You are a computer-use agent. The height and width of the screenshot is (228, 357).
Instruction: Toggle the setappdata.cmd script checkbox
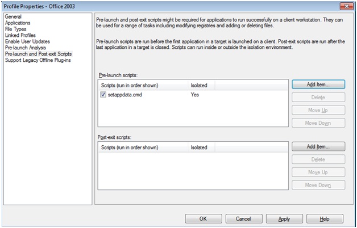coord(103,96)
